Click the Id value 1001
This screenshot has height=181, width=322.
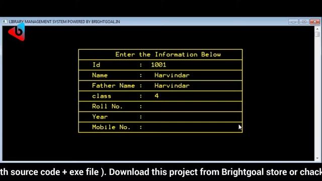pos(158,65)
